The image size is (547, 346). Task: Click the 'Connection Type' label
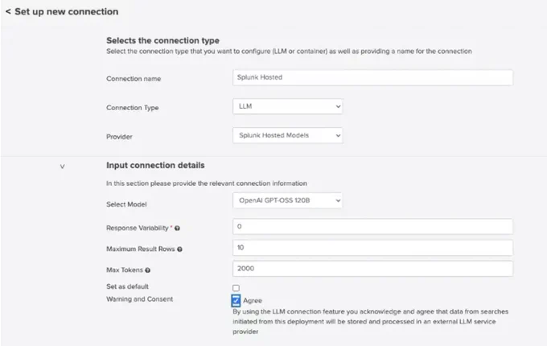(x=133, y=108)
